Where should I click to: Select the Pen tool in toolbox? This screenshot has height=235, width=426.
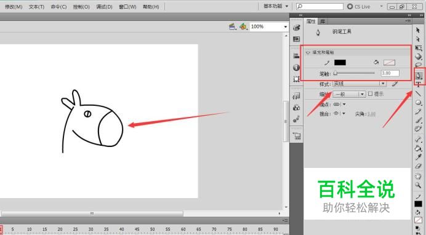coord(419,76)
